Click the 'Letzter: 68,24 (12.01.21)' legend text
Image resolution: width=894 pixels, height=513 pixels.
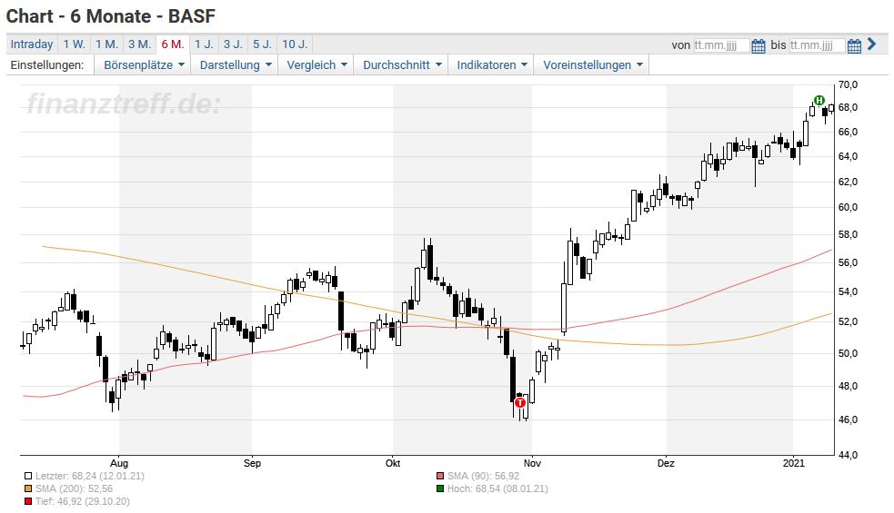click(89, 476)
